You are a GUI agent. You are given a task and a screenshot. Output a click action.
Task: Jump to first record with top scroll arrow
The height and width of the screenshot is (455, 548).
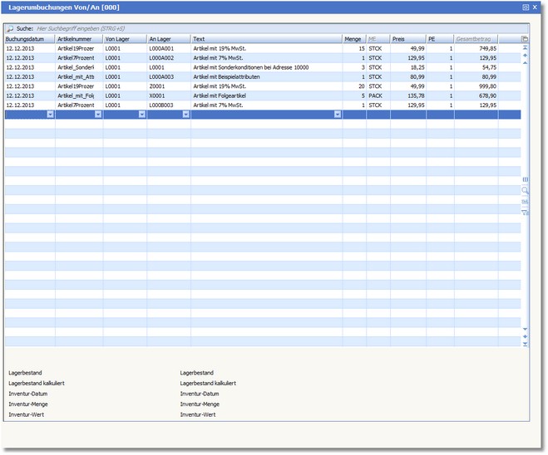pos(525,48)
